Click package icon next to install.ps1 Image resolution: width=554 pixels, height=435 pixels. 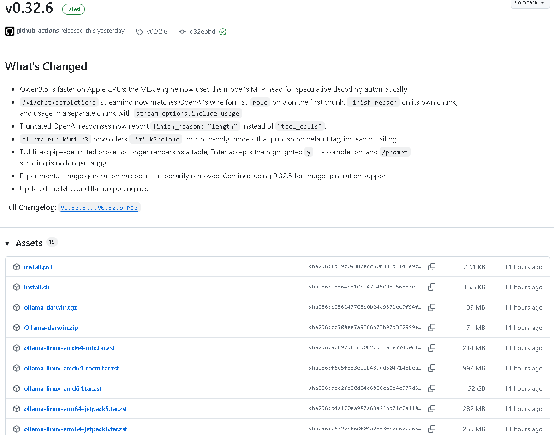[x=17, y=267]
